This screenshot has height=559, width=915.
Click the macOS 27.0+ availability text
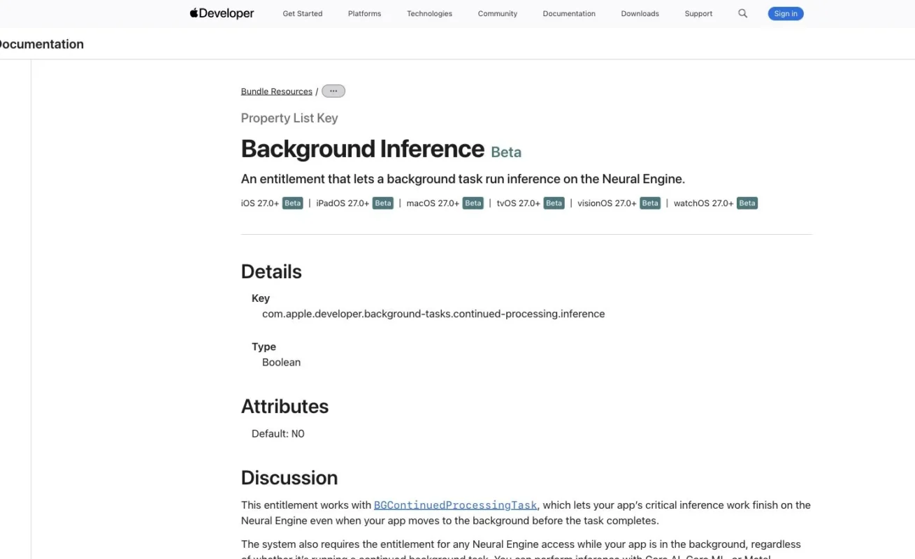[433, 203]
